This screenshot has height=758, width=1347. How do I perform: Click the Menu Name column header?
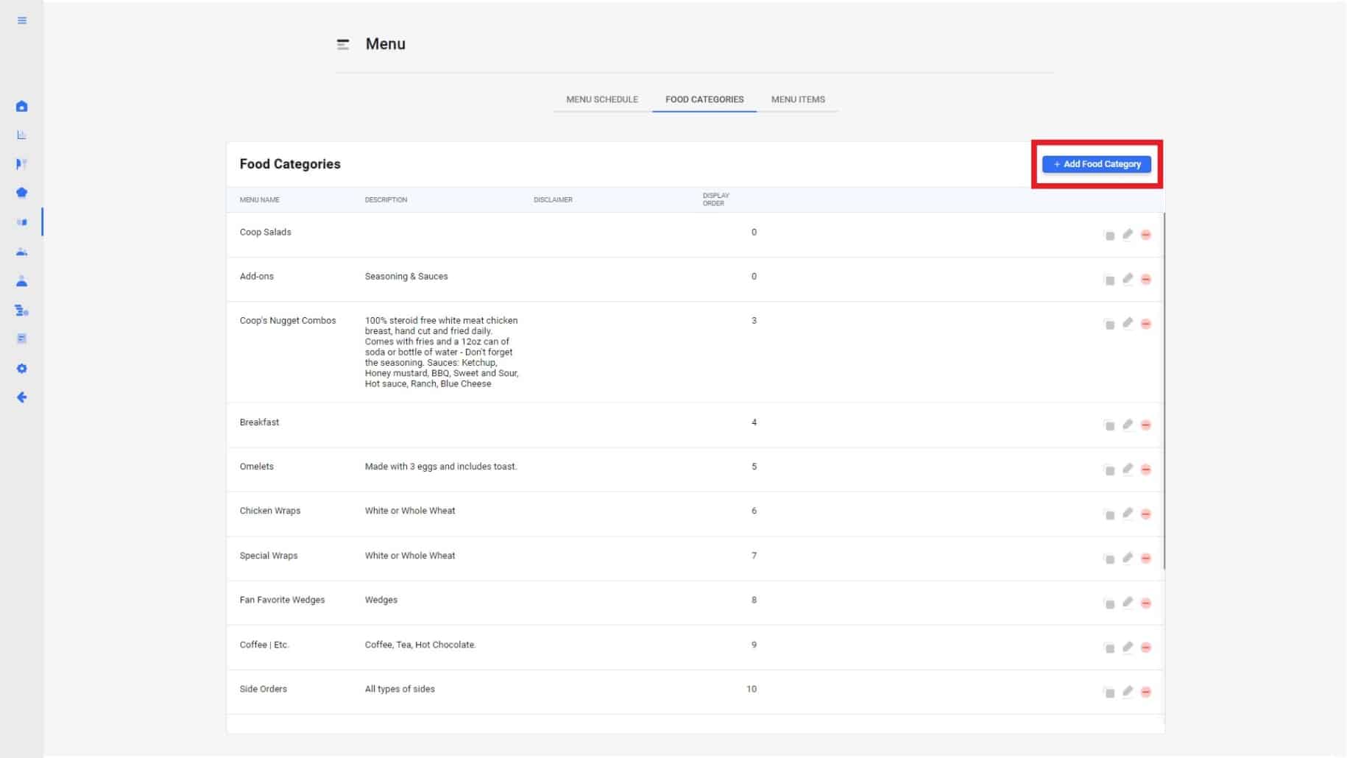pos(260,200)
